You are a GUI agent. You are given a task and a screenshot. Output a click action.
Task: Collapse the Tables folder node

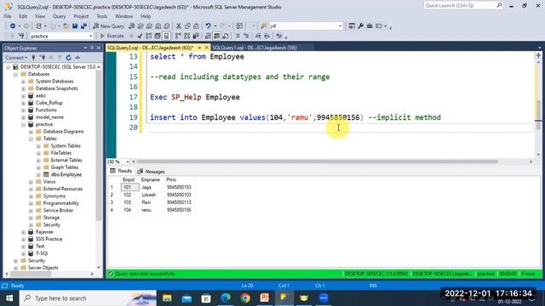point(31,139)
